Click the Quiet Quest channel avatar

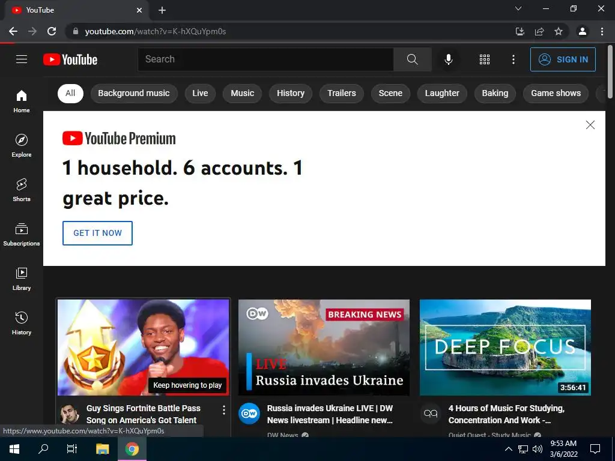pos(430,413)
